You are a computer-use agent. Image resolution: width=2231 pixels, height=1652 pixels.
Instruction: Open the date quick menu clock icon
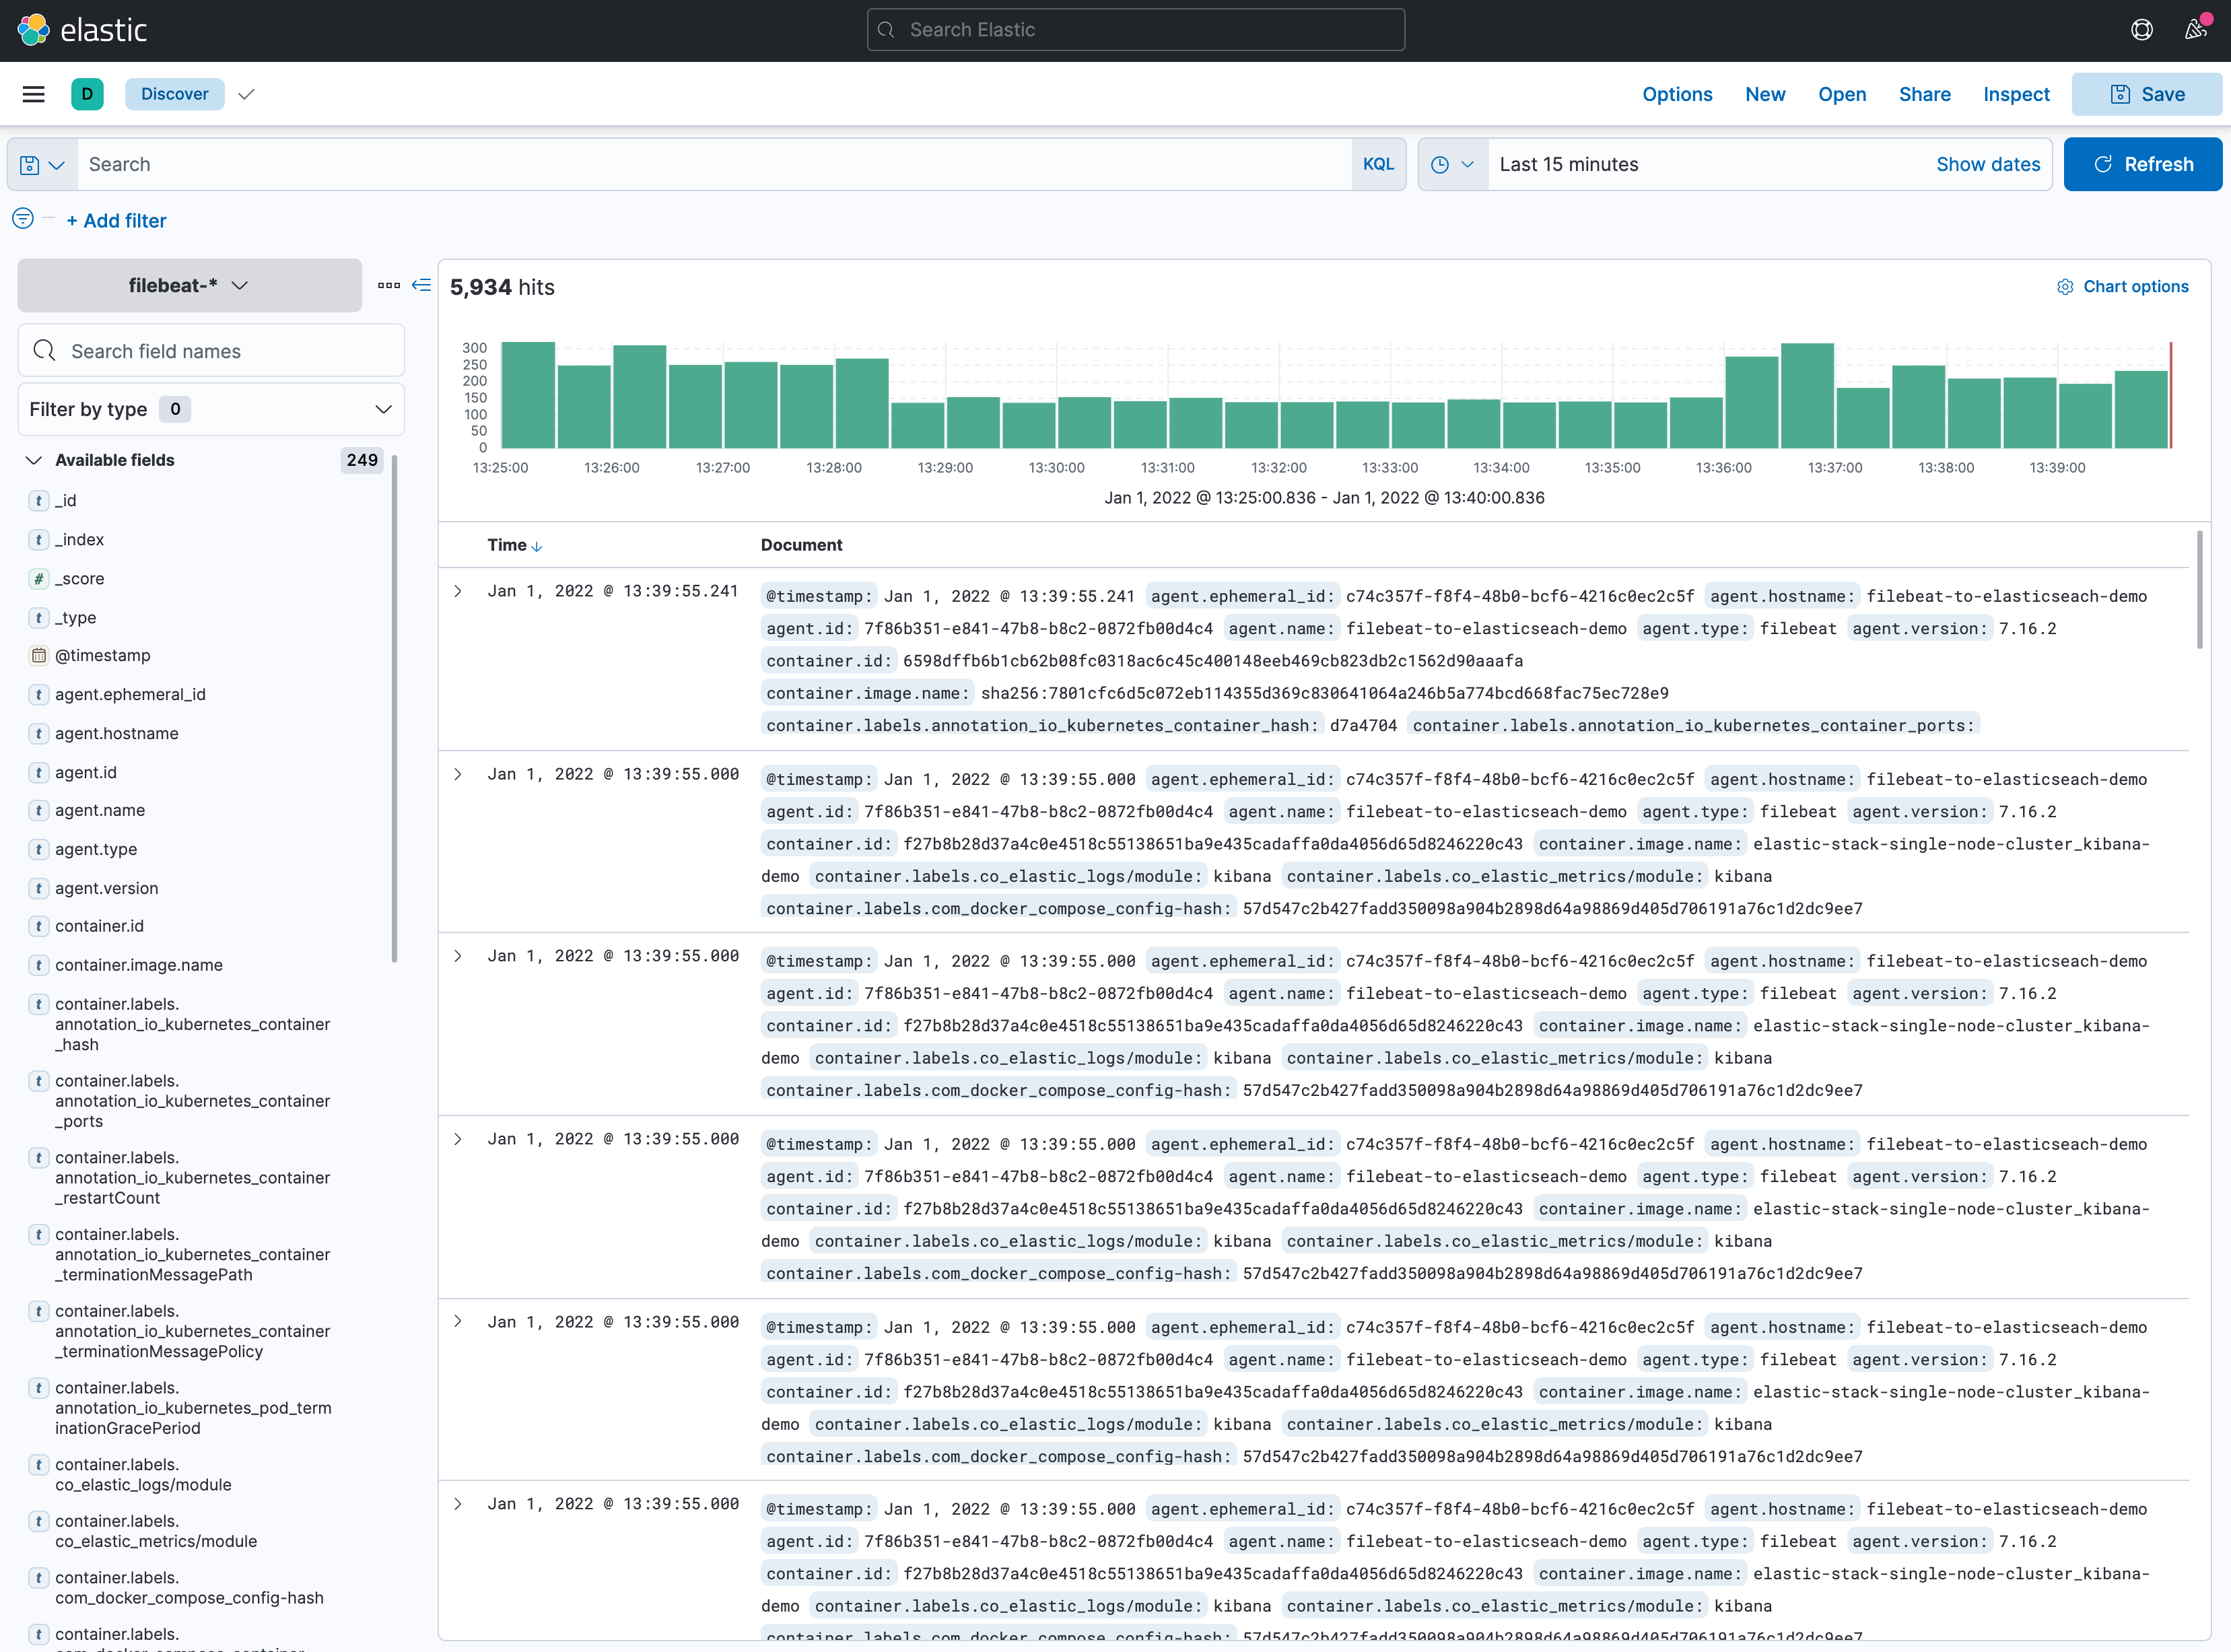click(1452, 165)
